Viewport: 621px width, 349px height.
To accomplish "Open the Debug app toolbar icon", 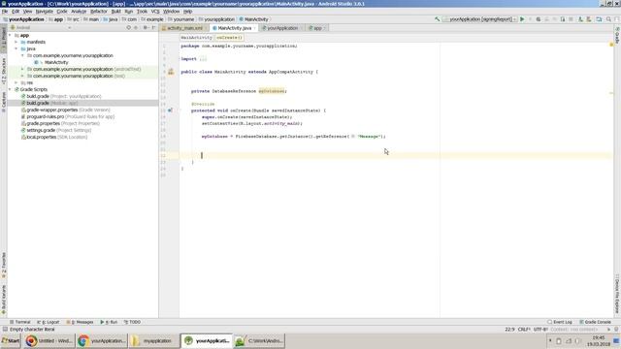I will [x=539, y=19].
